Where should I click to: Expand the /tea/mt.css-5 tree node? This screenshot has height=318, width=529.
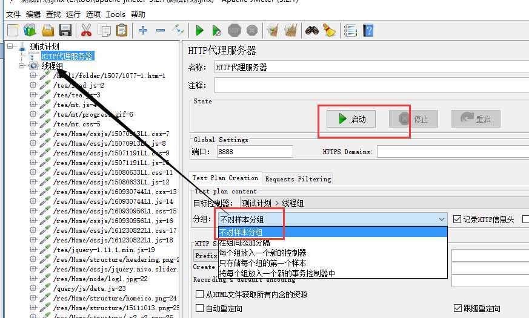[x=33, y=123]
